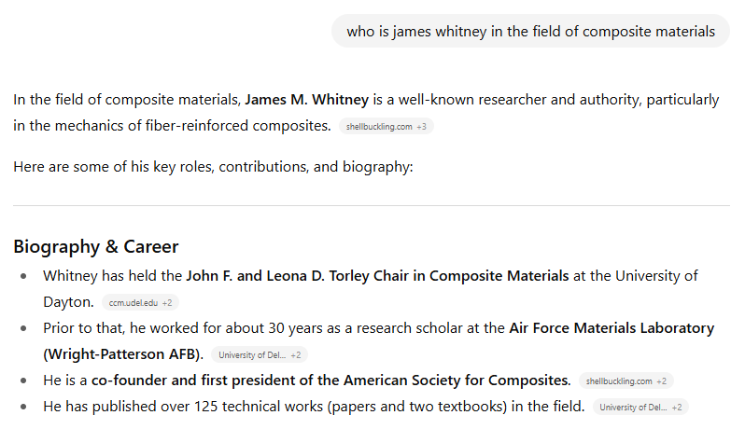
Task: Click the sentence starting Here are some
Action: point(213,168)
